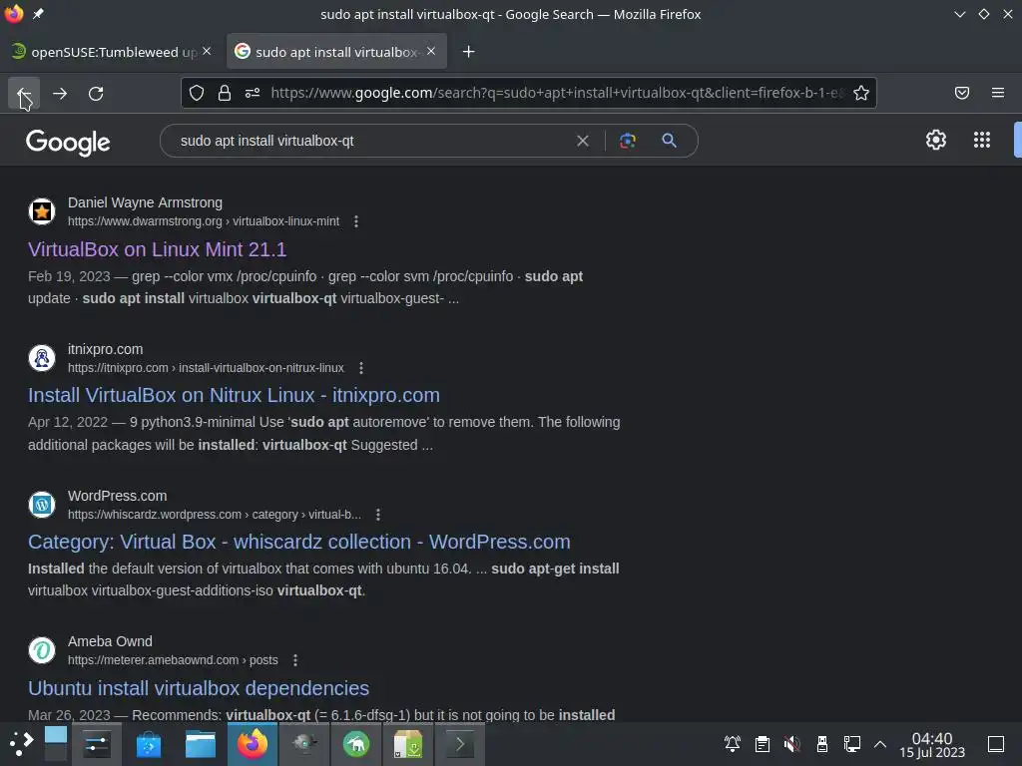Submit search with magnifier icon

click(669, 141)
